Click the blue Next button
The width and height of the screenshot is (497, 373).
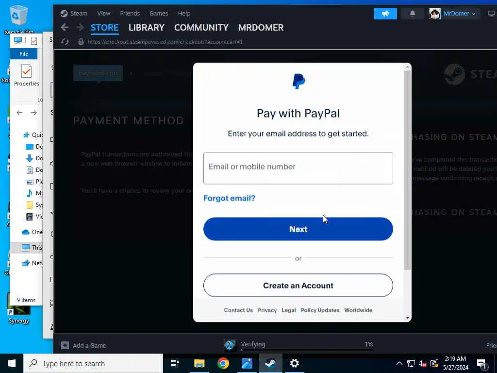click(x=298, y=229)
